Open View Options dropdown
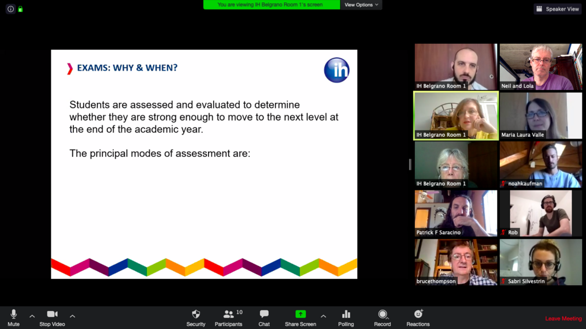Viewport: 586px width, 329px height. pos(361,5)
